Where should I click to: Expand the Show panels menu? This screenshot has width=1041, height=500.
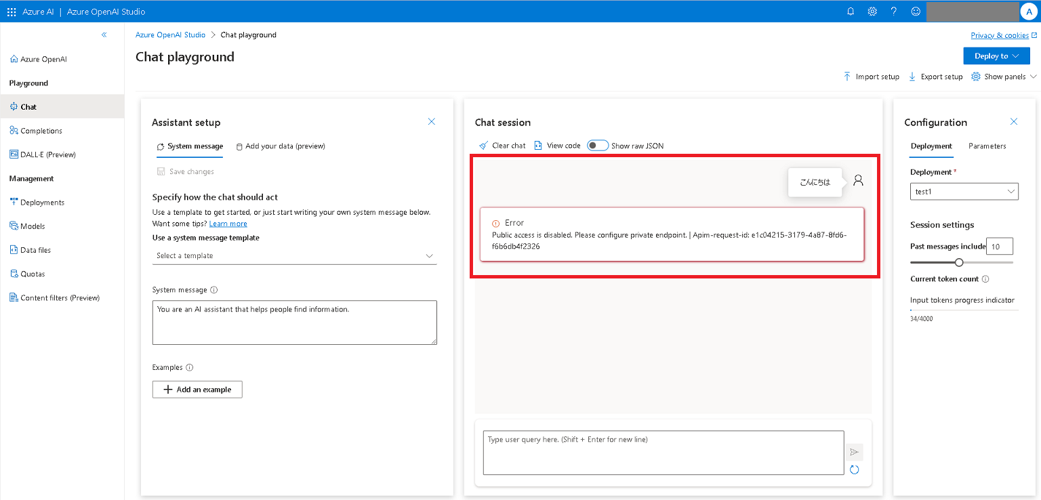click(1004, 77)
